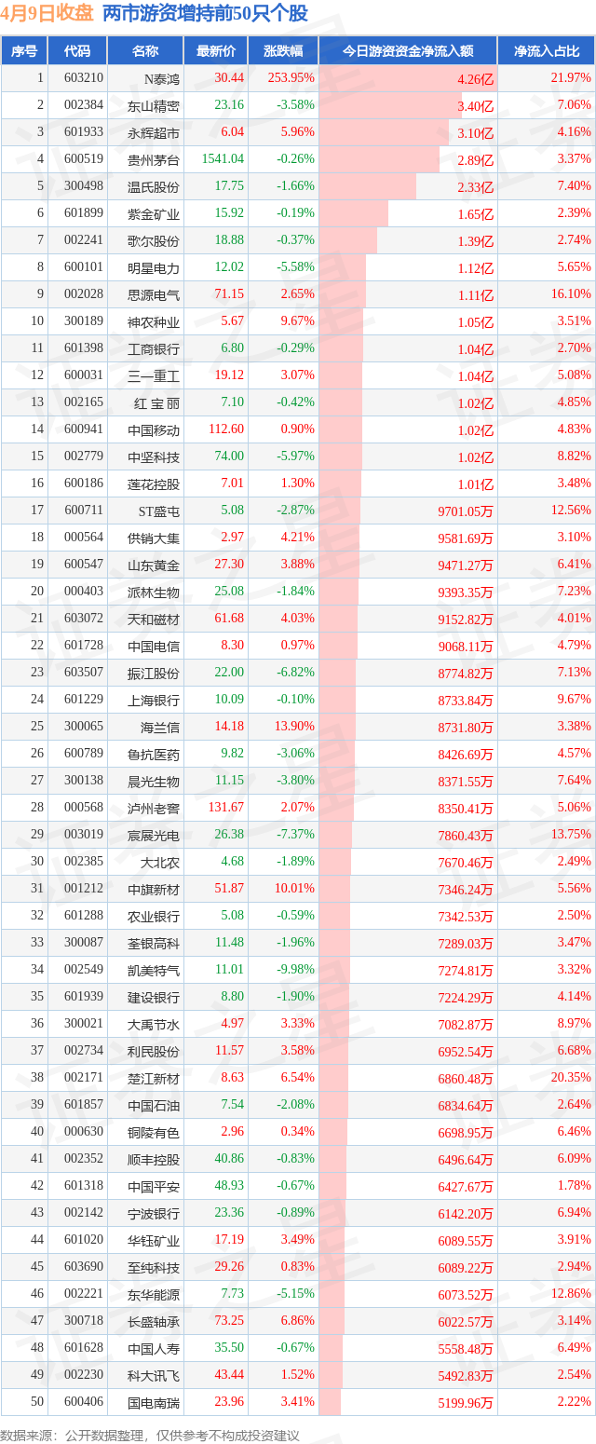
Task: Select stock name 科大讯飞
Action: pyautogui.click(x=154, y=1375)
